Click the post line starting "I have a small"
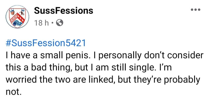 point(104,55)
